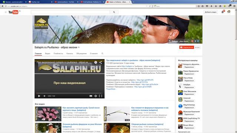This screenshot has width=237, height=133.
Task: Switch to the Клуб рыбаков browser tab
Action: pos(92,2)
